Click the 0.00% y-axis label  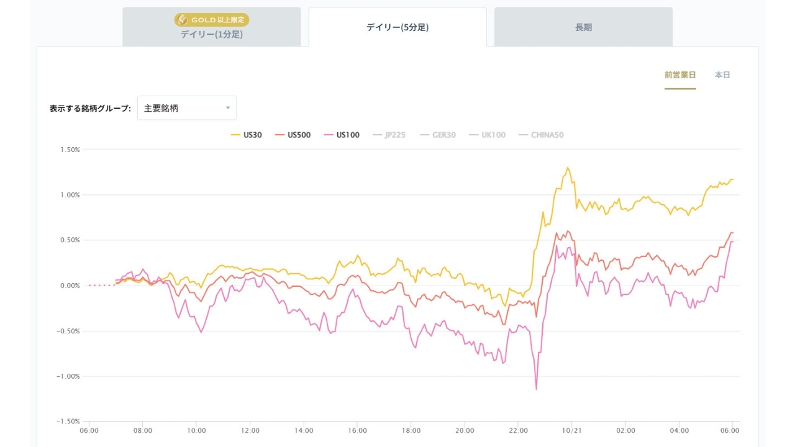[x=70, y=286]
